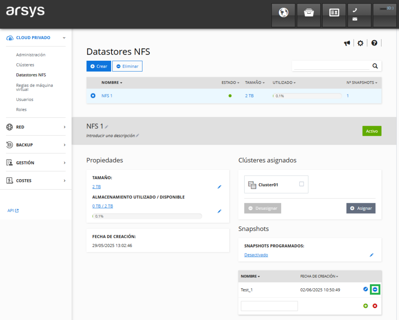Cancel new snapshot with red cross icon
Viewport: 399px width, 320px height.
(375, 306)
